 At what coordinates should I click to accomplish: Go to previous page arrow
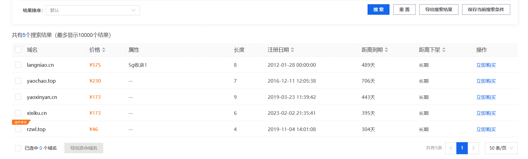[x=451, y=148]
